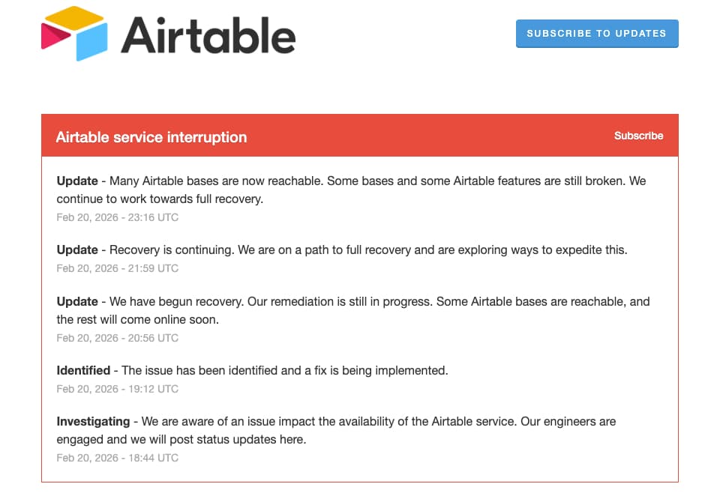Select the bold Identified status label
723x493 pixels.
[x=83, y=370]
